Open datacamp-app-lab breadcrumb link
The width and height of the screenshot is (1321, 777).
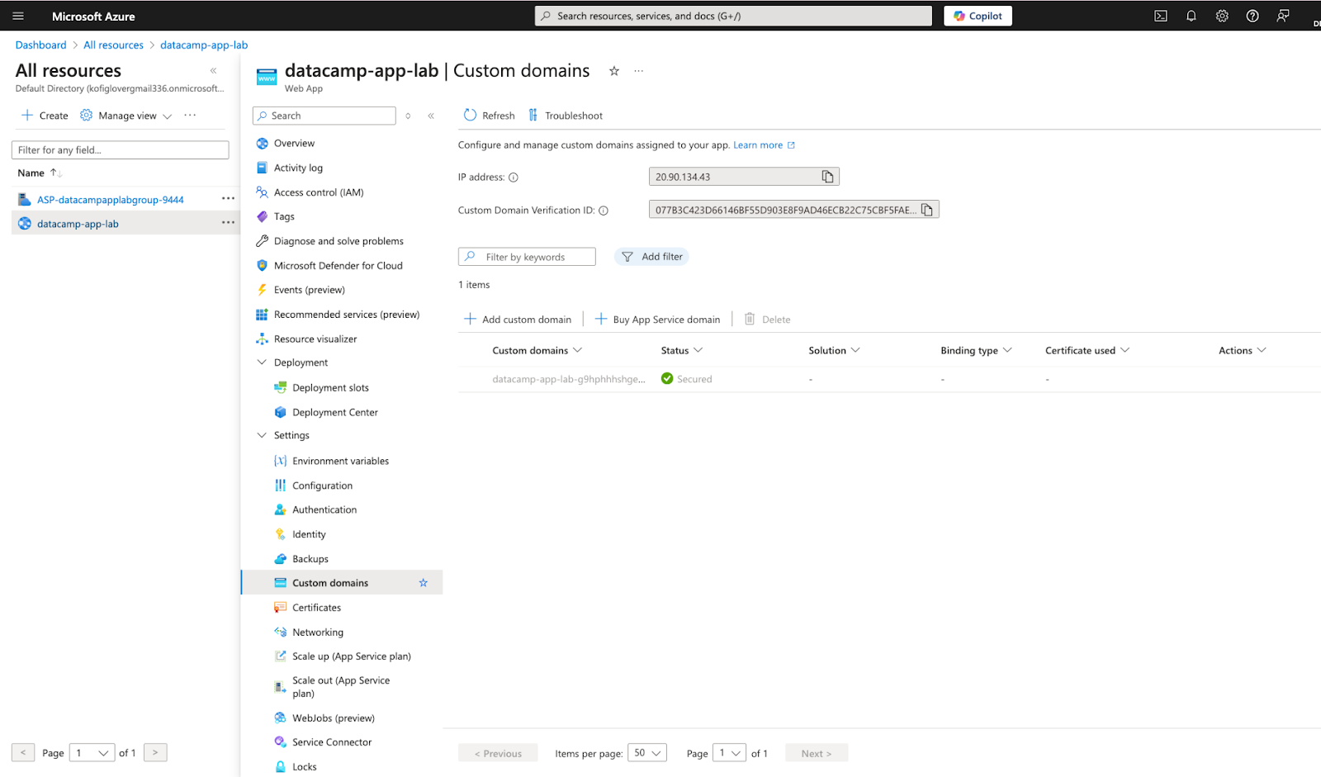coord(204,45)
